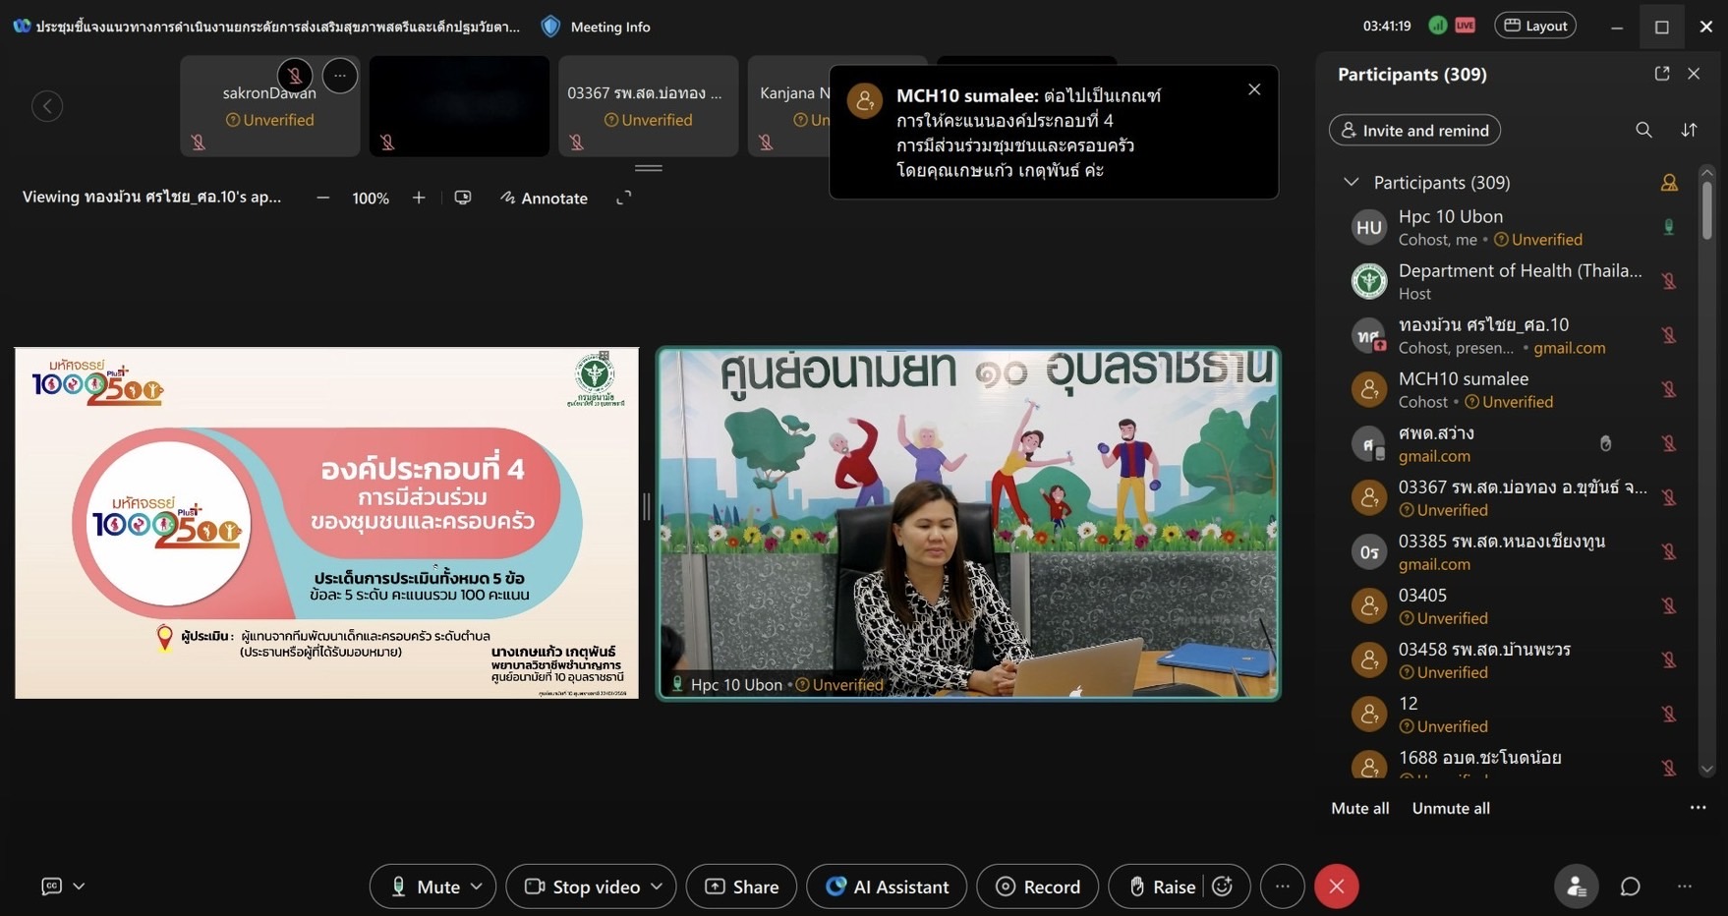Click the Annotate tool
Image resolution: width=1728 pixels, height=916 pixels.
pyautogui.click(x=545, y=198)
